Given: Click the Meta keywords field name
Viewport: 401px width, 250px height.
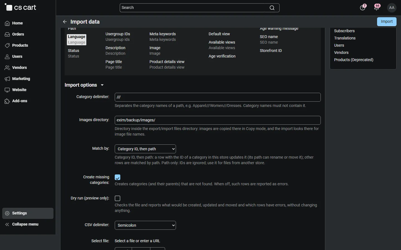Looking at the screenshot, I should pyautogui.click(x=163, y=34).
